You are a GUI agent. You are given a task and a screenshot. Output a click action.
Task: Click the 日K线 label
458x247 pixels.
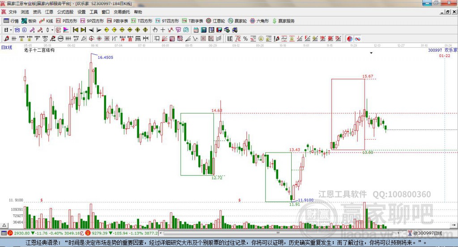(x=6, y=47)
